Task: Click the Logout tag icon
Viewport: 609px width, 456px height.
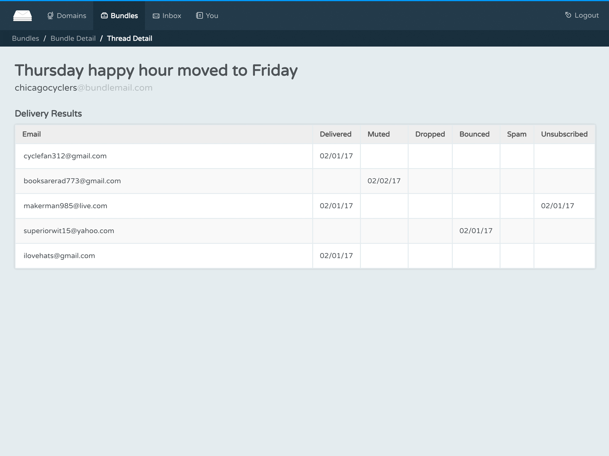Action: tap(568, 15)
